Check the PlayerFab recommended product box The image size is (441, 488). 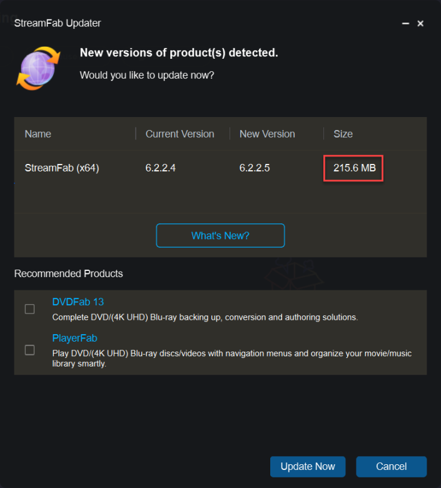tap(29, 350)
